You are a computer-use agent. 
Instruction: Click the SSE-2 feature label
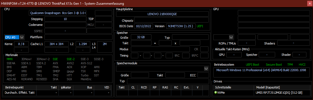click(x=71, y=59)
